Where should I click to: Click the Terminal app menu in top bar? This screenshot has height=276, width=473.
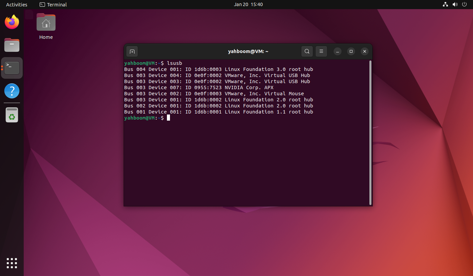[53, 4]
